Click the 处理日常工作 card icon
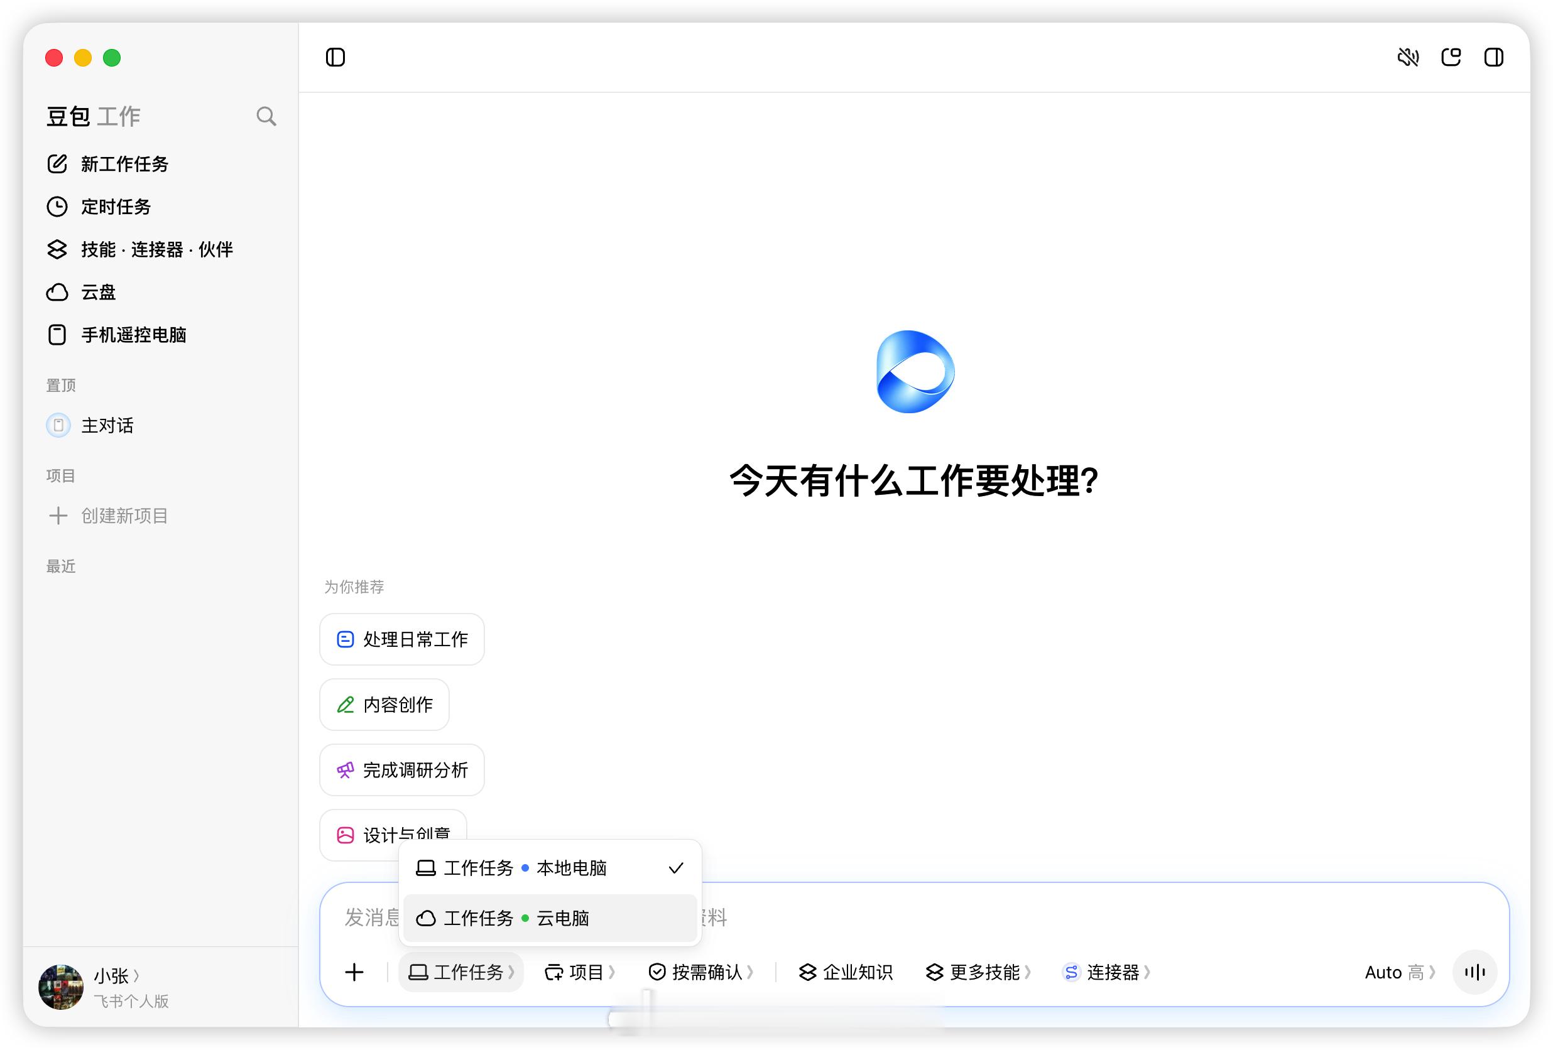 pos(345,639)
